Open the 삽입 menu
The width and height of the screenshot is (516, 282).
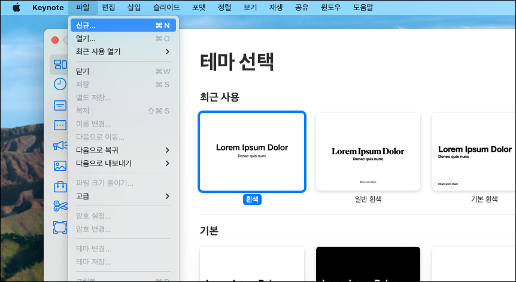click(x=134, y=7)
